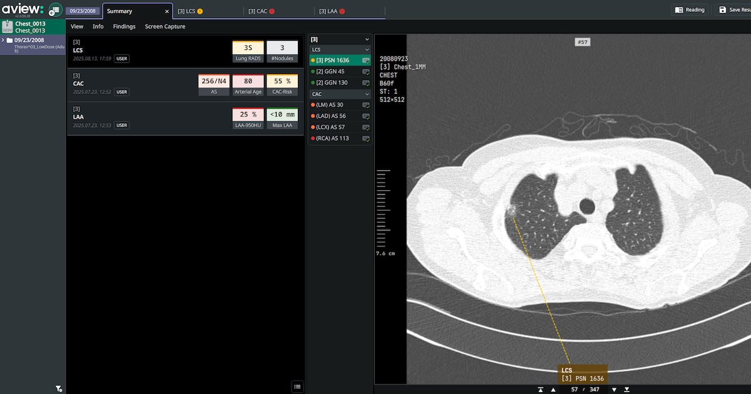
Task: Toggle confirm icon for [2] GGN 130
Action: [x=366, y=83]
